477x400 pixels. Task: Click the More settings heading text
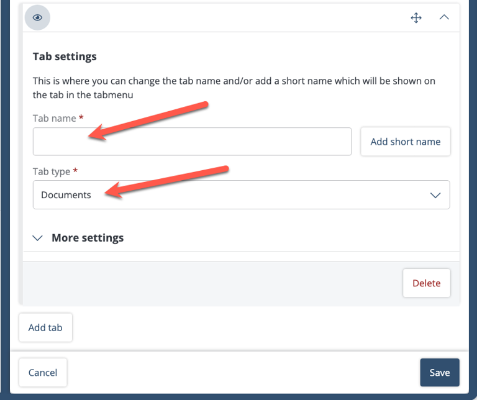(x=88, y=237)
